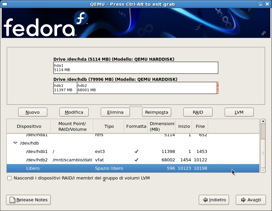The height and width of the screenshot is (211, 272).
Task: Sort by the Inizio column header
Action: coord(184,126)
